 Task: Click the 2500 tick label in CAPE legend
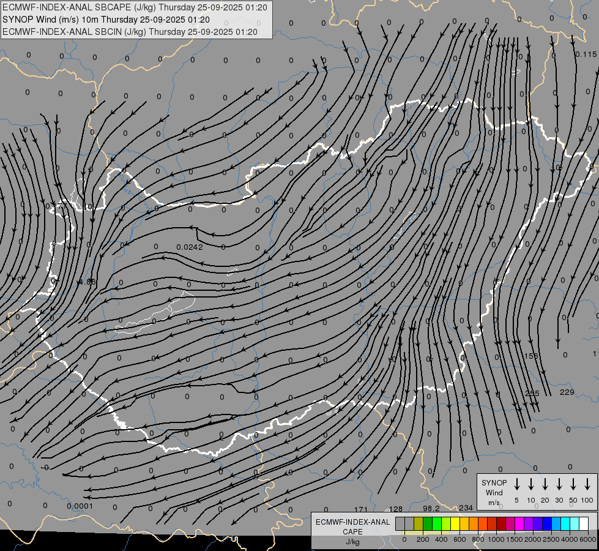[551, 539]
